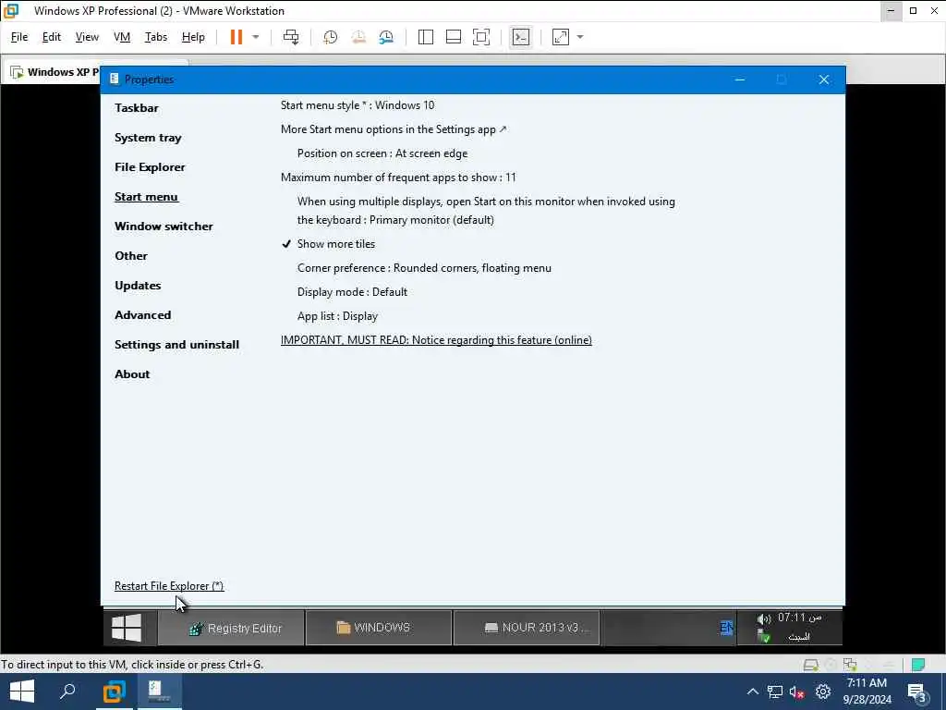Viewport: 946px width, 710px height.
Task: Toggle Show more tiles checkmark
Action: [329, 244]
